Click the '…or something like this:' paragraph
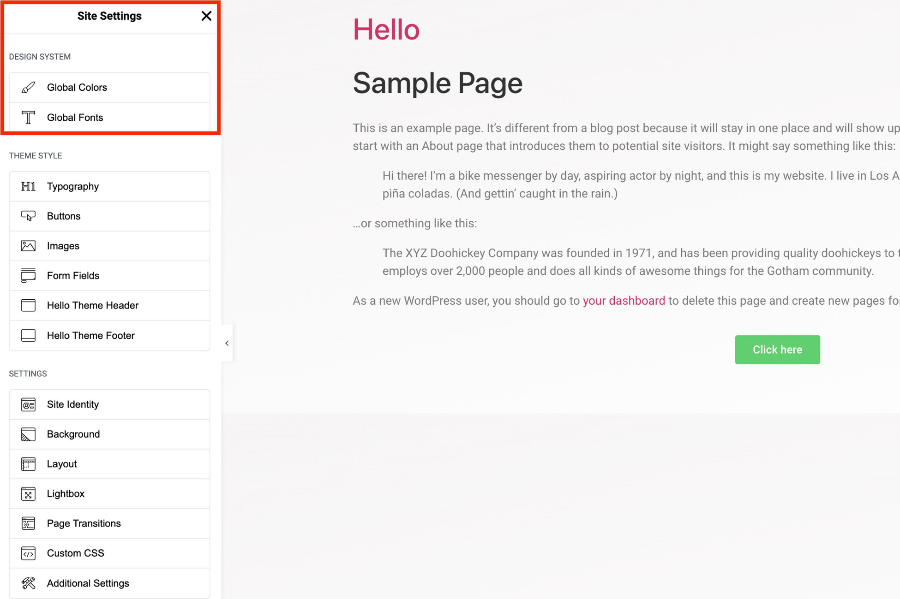 (415, 223)
